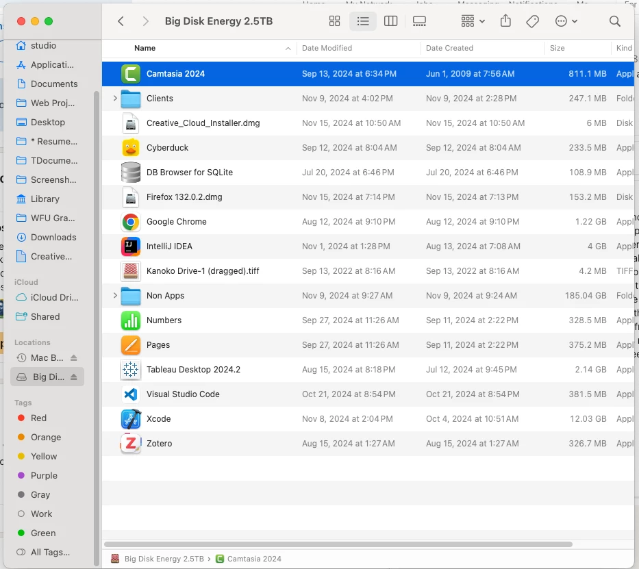
Task: Eject the Big Di... volume
Action: pos(73,377)
